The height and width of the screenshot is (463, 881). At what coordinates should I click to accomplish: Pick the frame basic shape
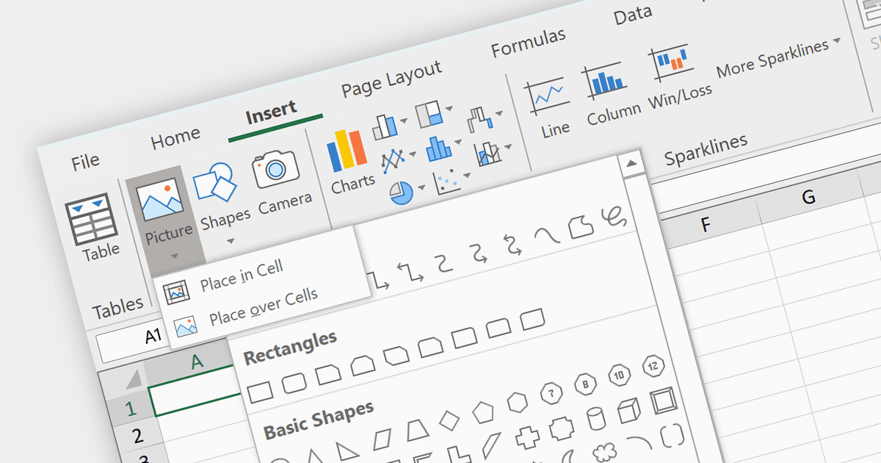pos(663,401)
